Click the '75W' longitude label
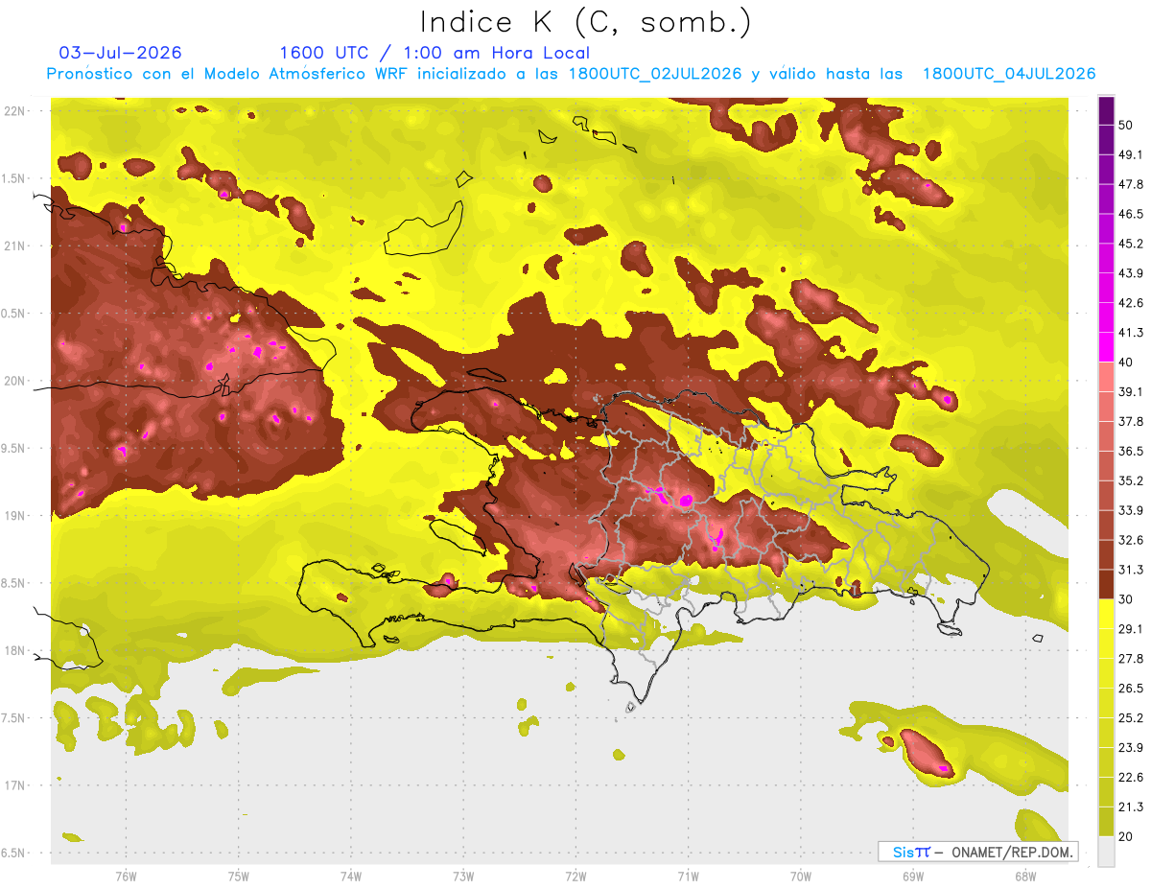Viewport: 1151px width, 889px height. [x=239, y=877]
